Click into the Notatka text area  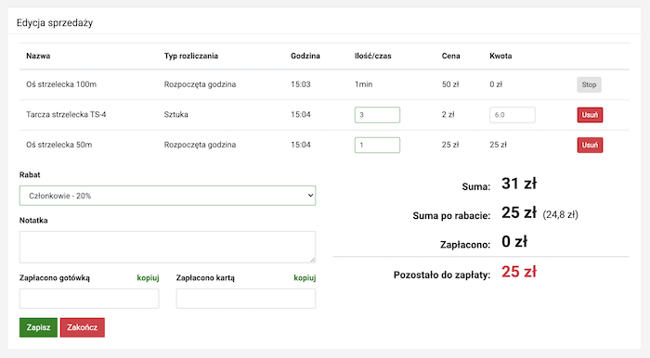(167, 247)
